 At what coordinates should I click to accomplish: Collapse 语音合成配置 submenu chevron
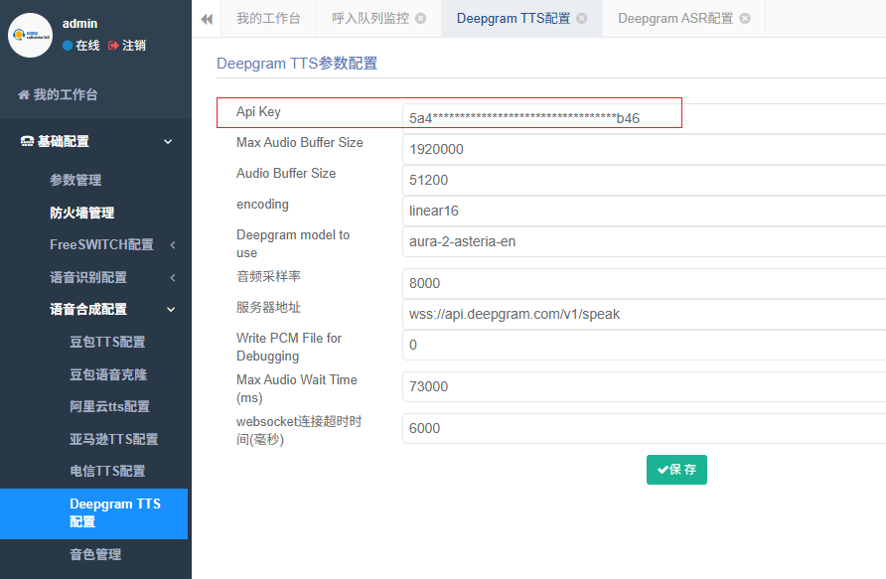[171, 310]
